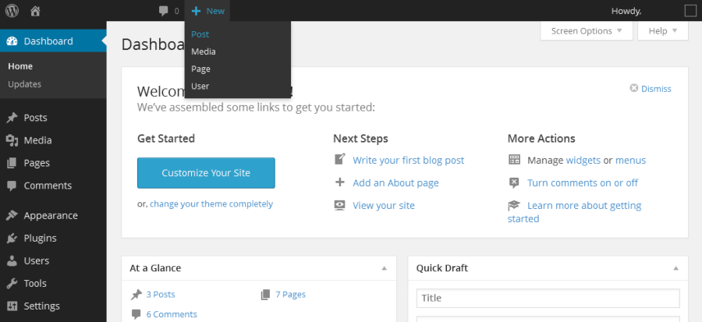The width and height of the screenshot is (702, 322).
Task: Collapse the At a Glance panel
Action: tap(384, 268)
